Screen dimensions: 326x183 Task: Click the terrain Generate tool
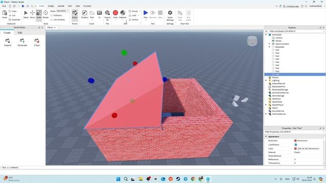tap(22, 42)
